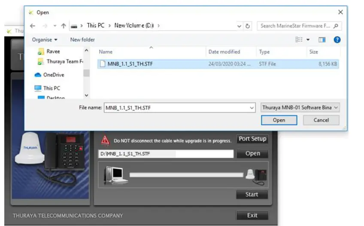The height and width of the screenshot is (226, 364).
Task: Click the upgrade progress bar
Action: pos(186,175)
